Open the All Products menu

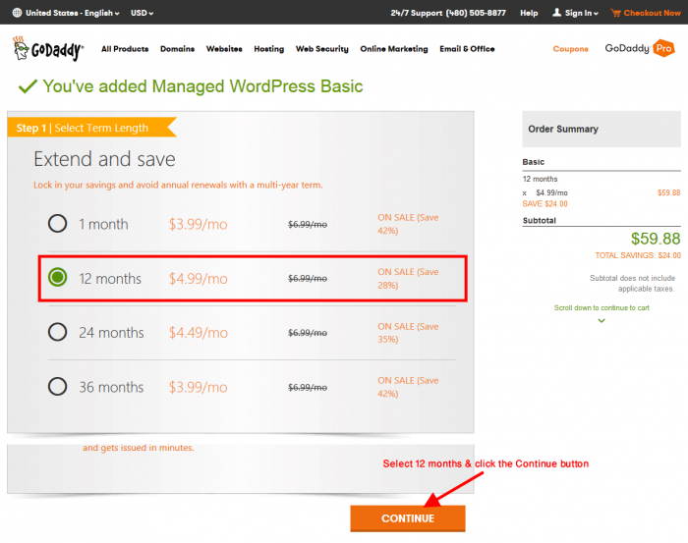click(x=125, y=49)
